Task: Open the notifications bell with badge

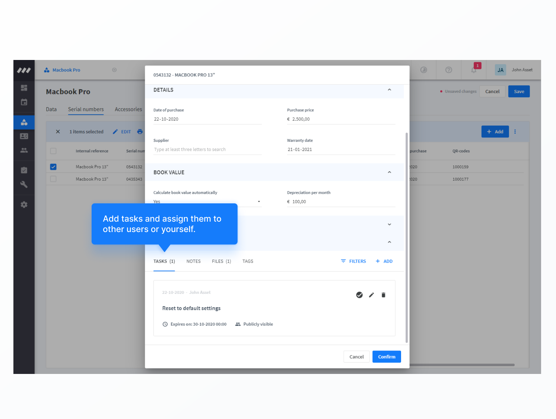Action: click(474, 69)
